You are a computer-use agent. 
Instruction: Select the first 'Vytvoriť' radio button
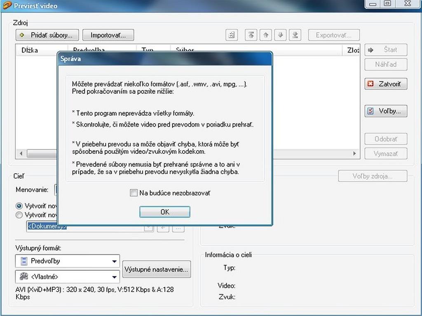pos(19,206)
